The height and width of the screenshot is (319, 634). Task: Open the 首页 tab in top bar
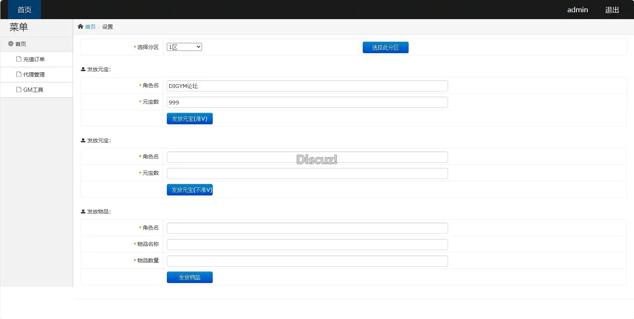click(24, 10)
